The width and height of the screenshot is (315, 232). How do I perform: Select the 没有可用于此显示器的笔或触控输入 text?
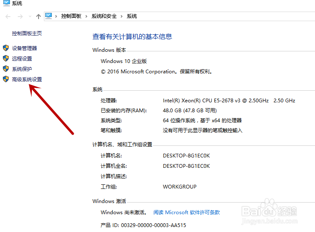(203, 130)
